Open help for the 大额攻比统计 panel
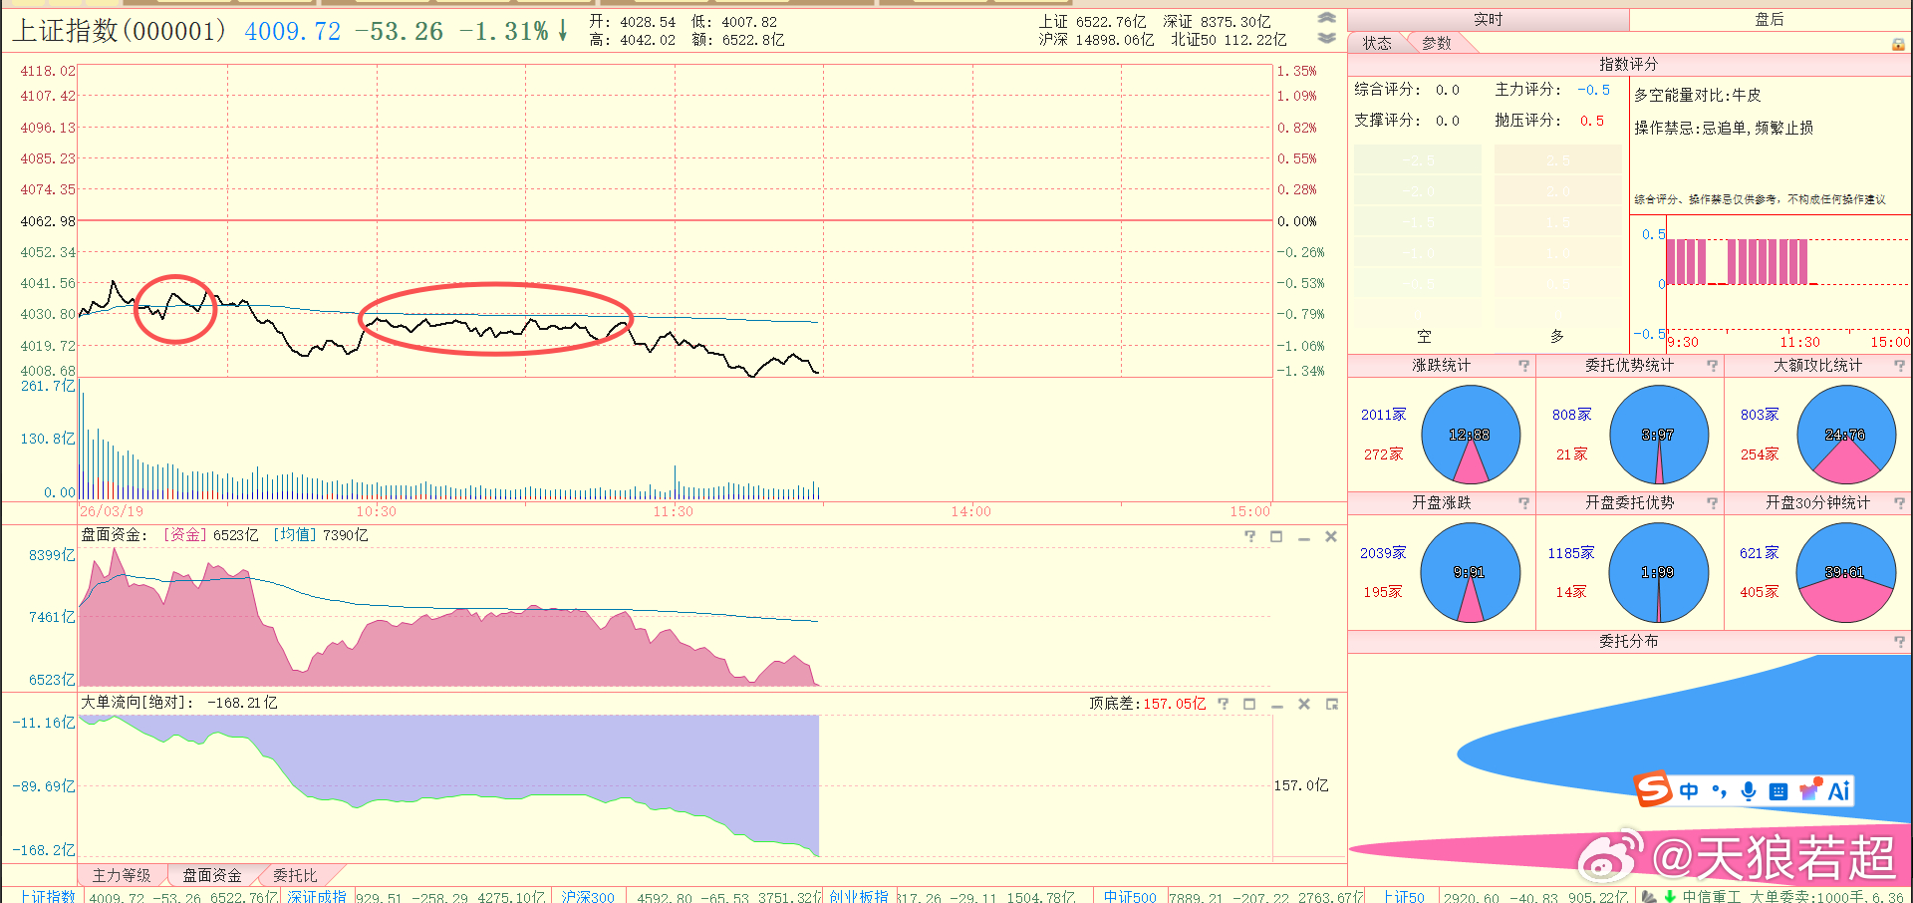The height and width of the screenshot is (903, 1913). (1899, 366)
